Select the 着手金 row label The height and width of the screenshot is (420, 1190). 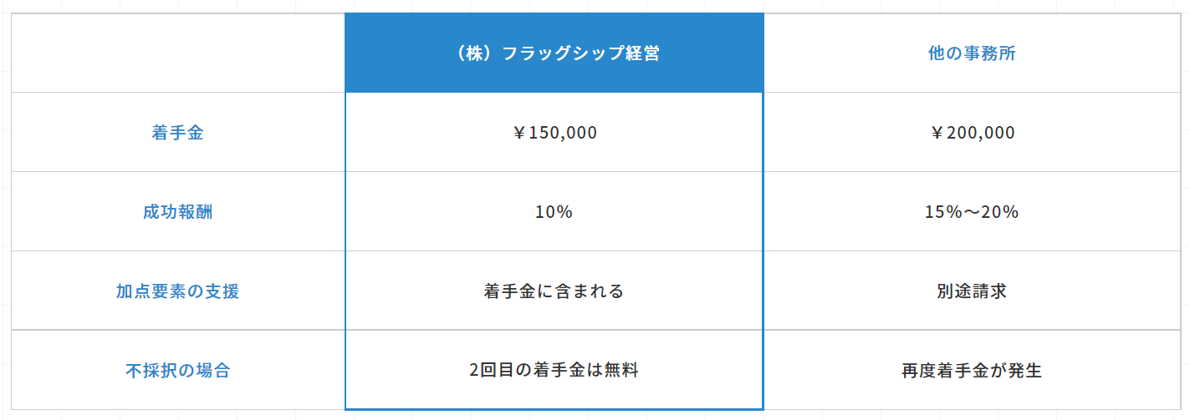tap(177, 133)
